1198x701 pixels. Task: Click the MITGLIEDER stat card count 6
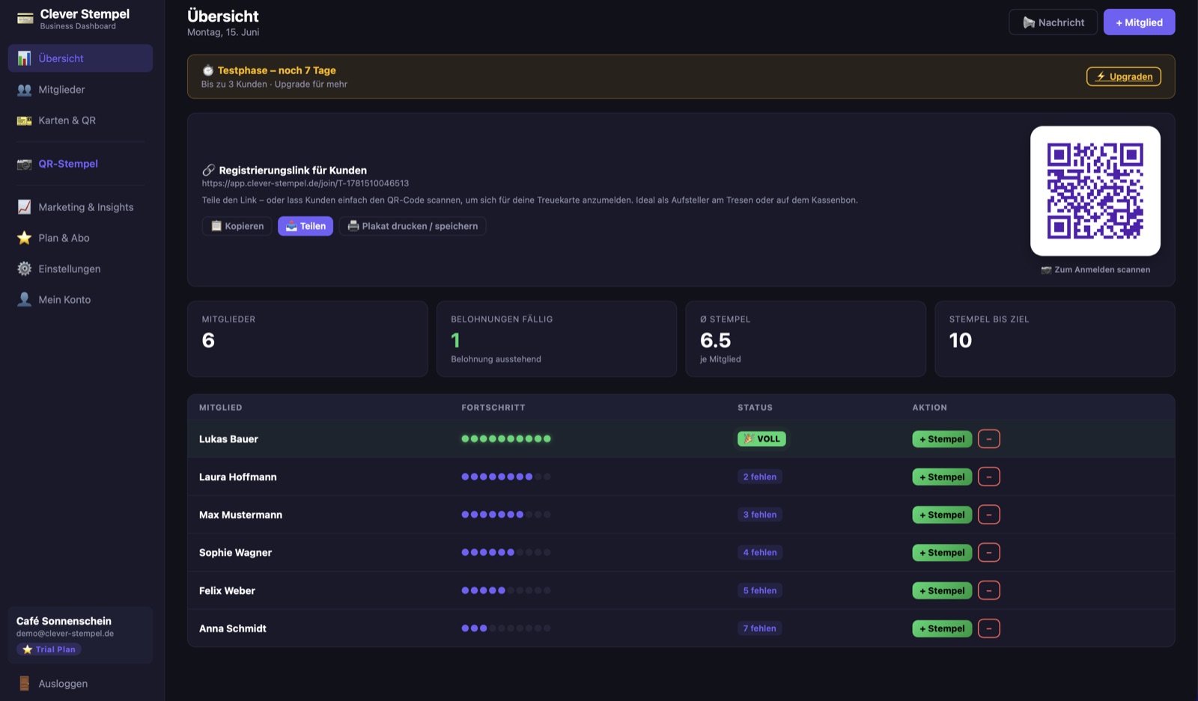(208, 340)
